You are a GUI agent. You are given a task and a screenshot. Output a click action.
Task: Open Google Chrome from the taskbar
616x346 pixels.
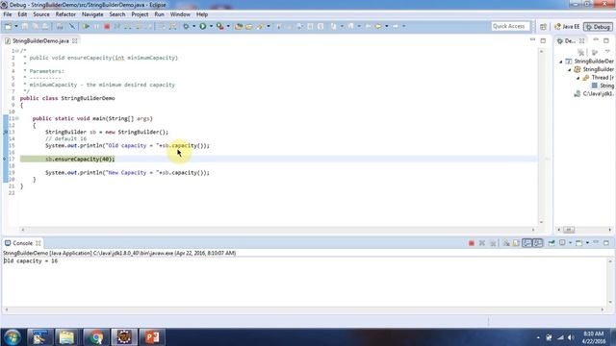(x=95, y=337)
